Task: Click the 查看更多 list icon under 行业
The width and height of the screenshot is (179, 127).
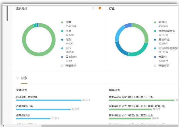Action: 155,65
